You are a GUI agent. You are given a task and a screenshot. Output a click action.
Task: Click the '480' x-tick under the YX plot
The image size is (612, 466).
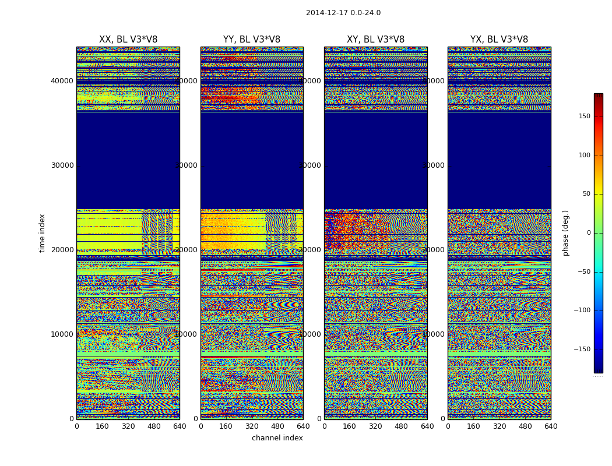[525, 426]
